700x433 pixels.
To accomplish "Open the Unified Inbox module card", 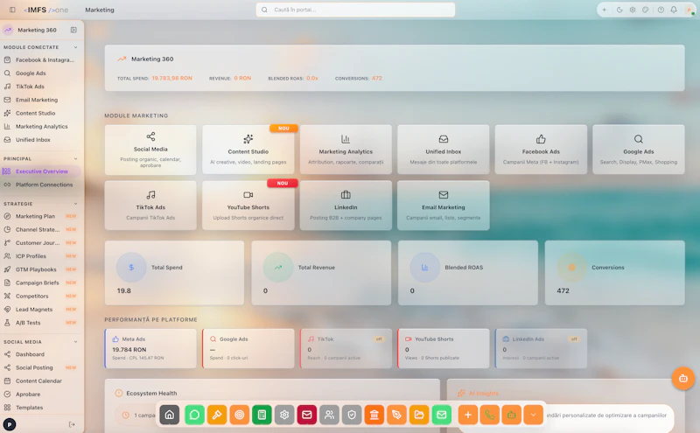I will [444, 150].
